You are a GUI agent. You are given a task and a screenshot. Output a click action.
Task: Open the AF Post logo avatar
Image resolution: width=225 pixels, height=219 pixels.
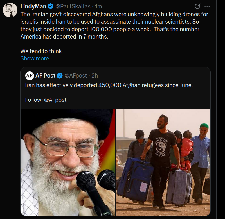(30, 76)
